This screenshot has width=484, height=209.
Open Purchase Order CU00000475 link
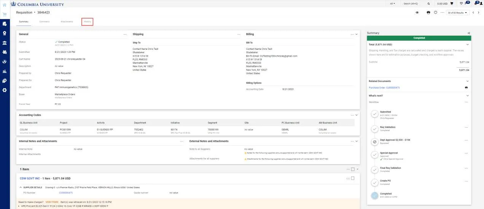click(384, 87)
